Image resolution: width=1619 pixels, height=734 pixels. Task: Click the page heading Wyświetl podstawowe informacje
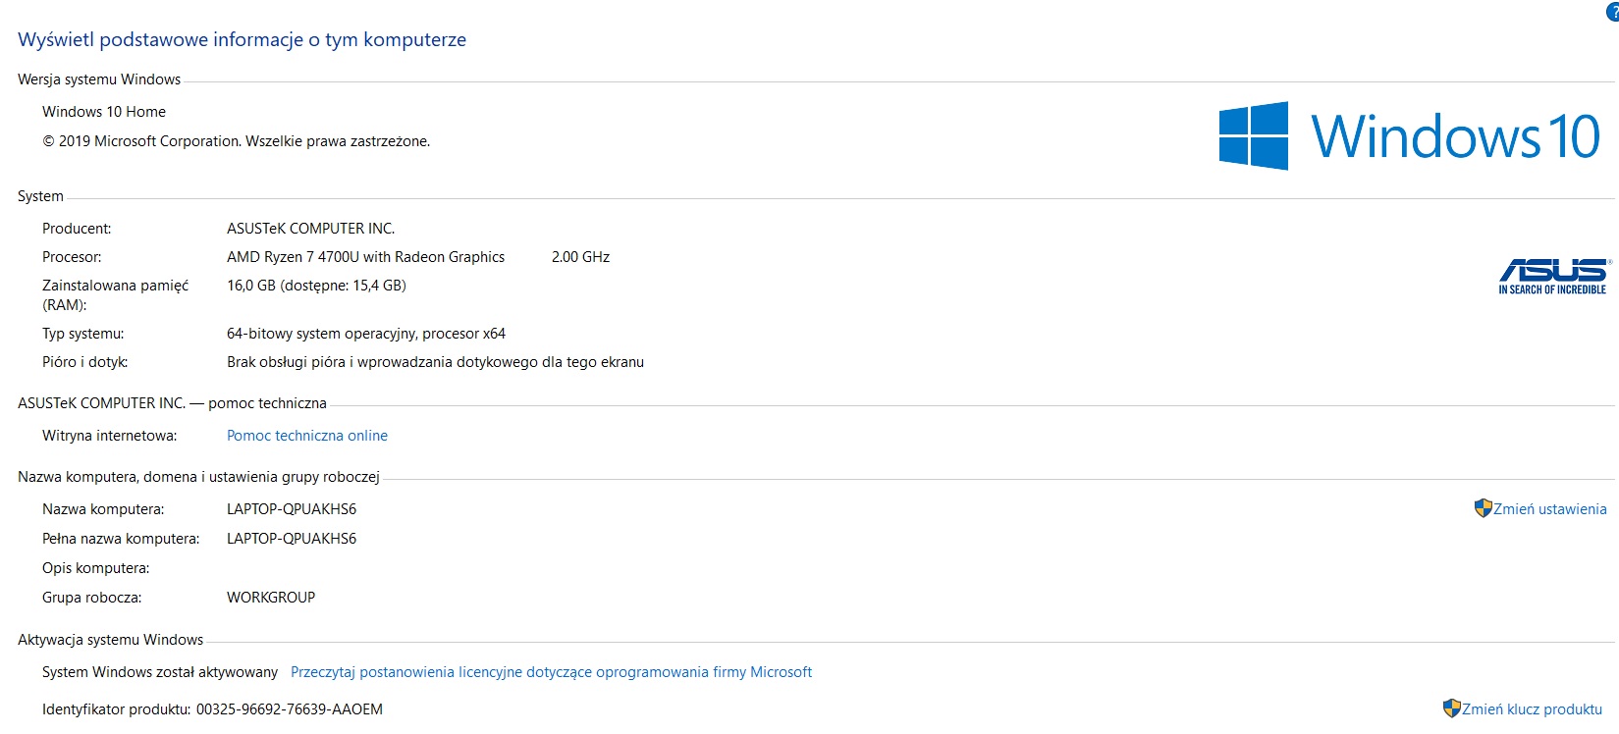tap(242, 40)
